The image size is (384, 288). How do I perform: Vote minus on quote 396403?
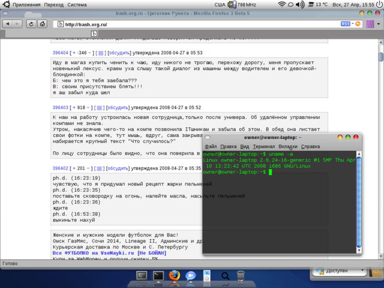[x=88, y=108]
